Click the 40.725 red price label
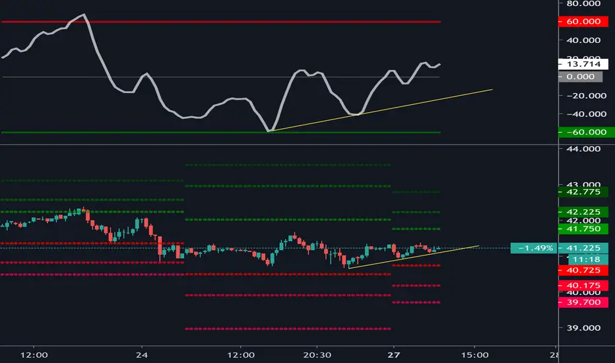Viewport: 615px width, 363px height. click(583, 271)
